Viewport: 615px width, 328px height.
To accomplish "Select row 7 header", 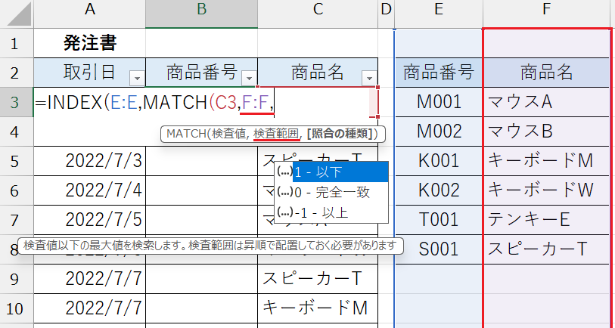I will (17, 220).
